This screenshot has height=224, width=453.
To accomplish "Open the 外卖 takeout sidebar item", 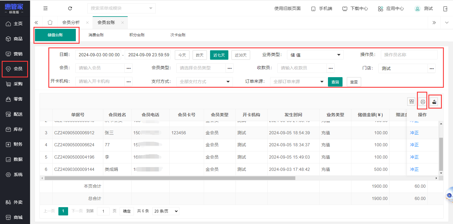I will click(15, 202).
